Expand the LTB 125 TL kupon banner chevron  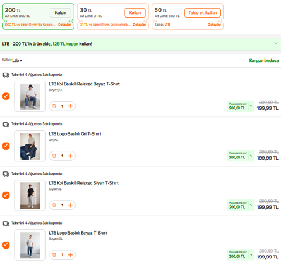(276, 43)
